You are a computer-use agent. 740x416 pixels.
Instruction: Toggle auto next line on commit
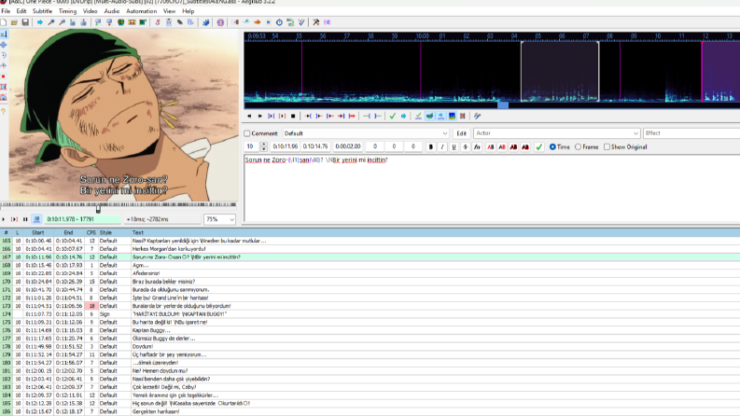point(429,116)
